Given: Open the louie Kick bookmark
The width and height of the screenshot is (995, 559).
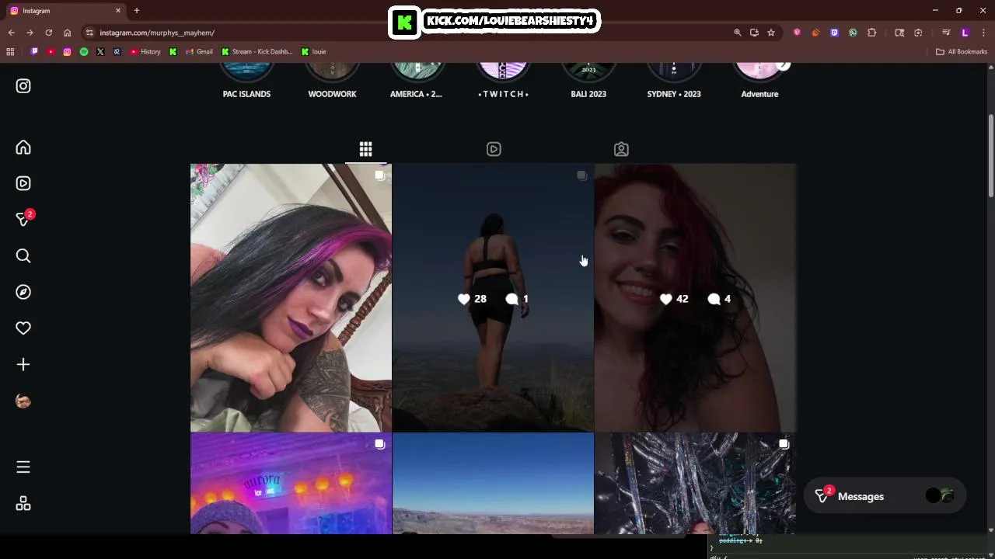Looking at the screenshot, I should pyautogui.click(x=314, y=52).
